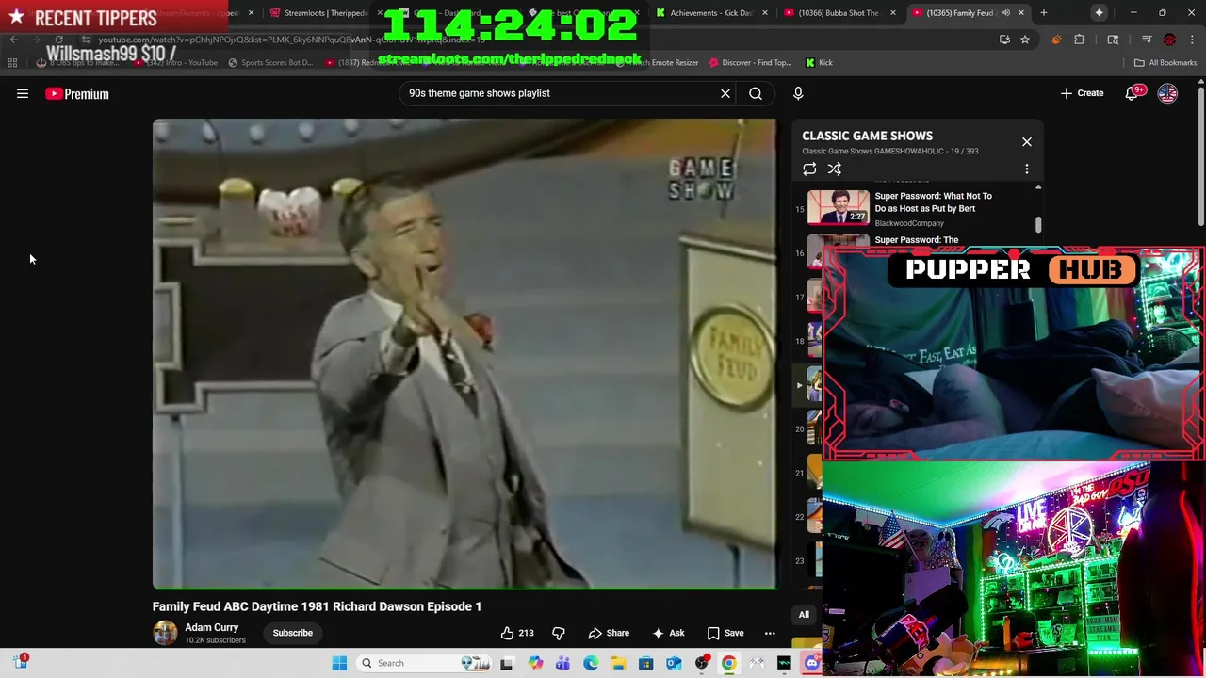Select the All filter chip
1206x678 pixels.
click(804, 615)
